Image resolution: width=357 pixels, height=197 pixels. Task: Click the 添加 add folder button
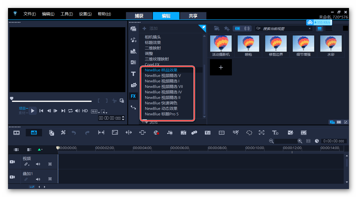[x=150, y=28]
